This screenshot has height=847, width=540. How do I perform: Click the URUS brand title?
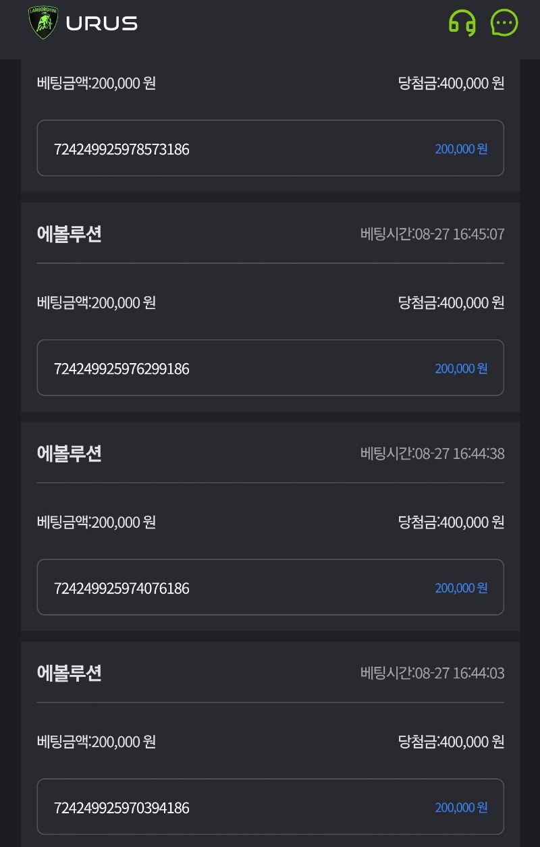click(x=101, y=24)
